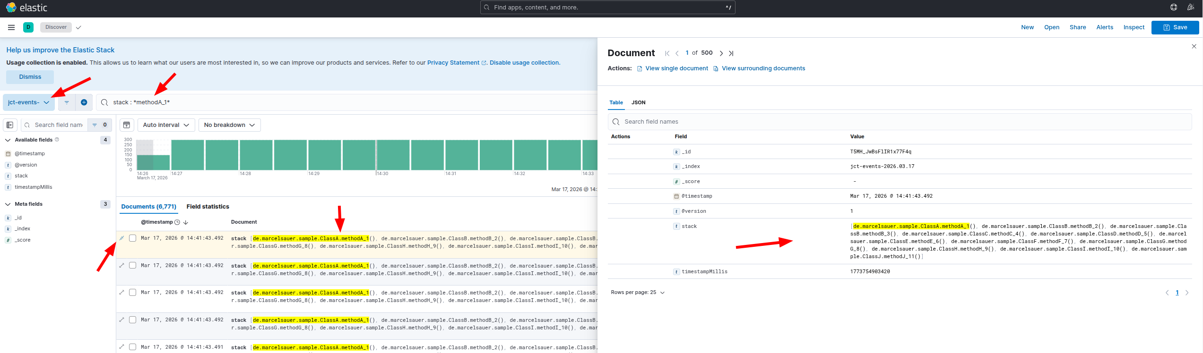This screenshot has width=1203, height=353.
Task: Click the green D space avatar
Action: tap(28, 27)
